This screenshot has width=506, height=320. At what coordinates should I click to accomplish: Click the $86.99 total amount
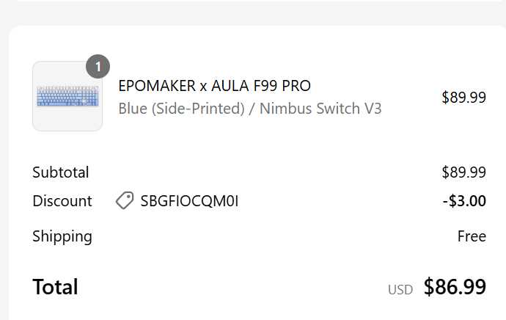pos(455,287)
